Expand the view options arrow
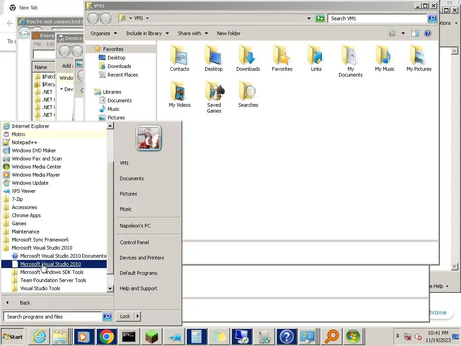The width and height of the screenshot is (461, 346). pos(403,33)
